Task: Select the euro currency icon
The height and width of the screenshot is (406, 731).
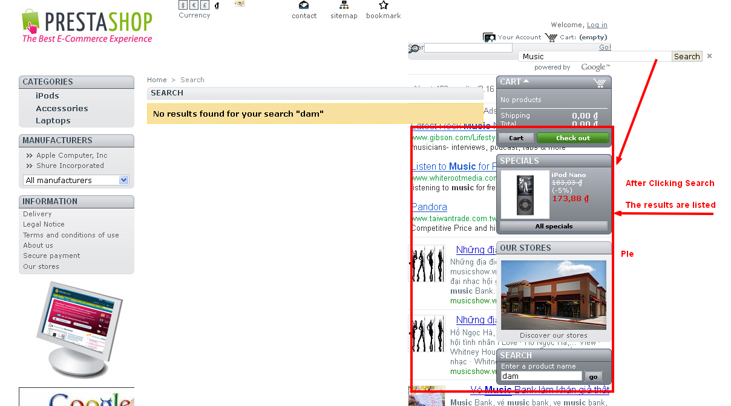Action: pos(194,5)
